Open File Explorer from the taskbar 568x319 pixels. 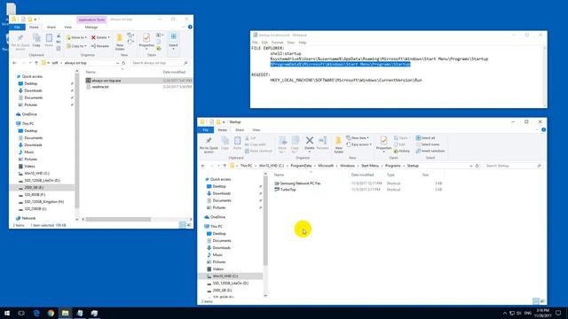(65, 313)
